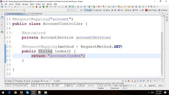This screenshot has width=169, height=95.
Task: Switch to the JUnit tab
Action: [57, 81]
